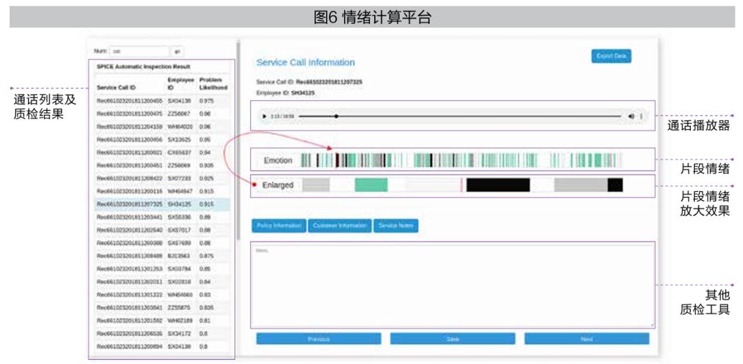Viewport: 743px width, 364px height.
Task: Click the black segment in Enlarged emotion bar
Action: point(498,185)
